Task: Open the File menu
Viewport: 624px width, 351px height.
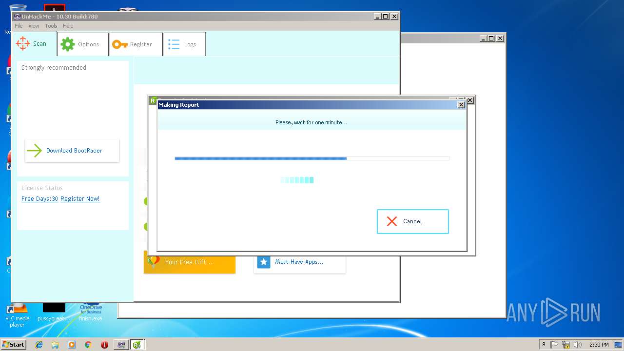Action: pyautogui.click(x=19, y=26)
